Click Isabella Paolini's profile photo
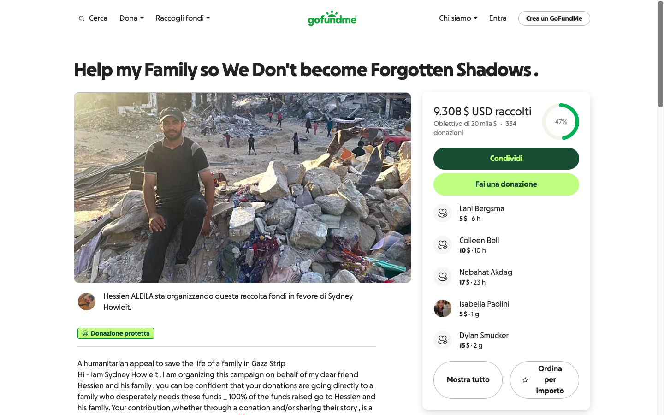 [443, 308]
